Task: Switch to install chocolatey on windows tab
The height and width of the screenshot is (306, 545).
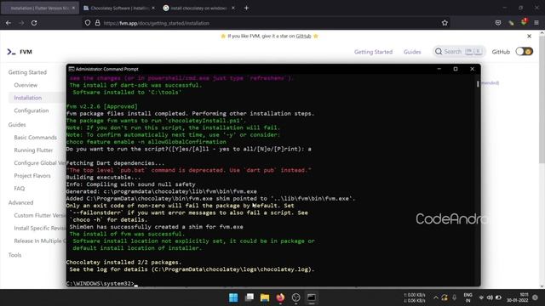Action: (198, 8)
